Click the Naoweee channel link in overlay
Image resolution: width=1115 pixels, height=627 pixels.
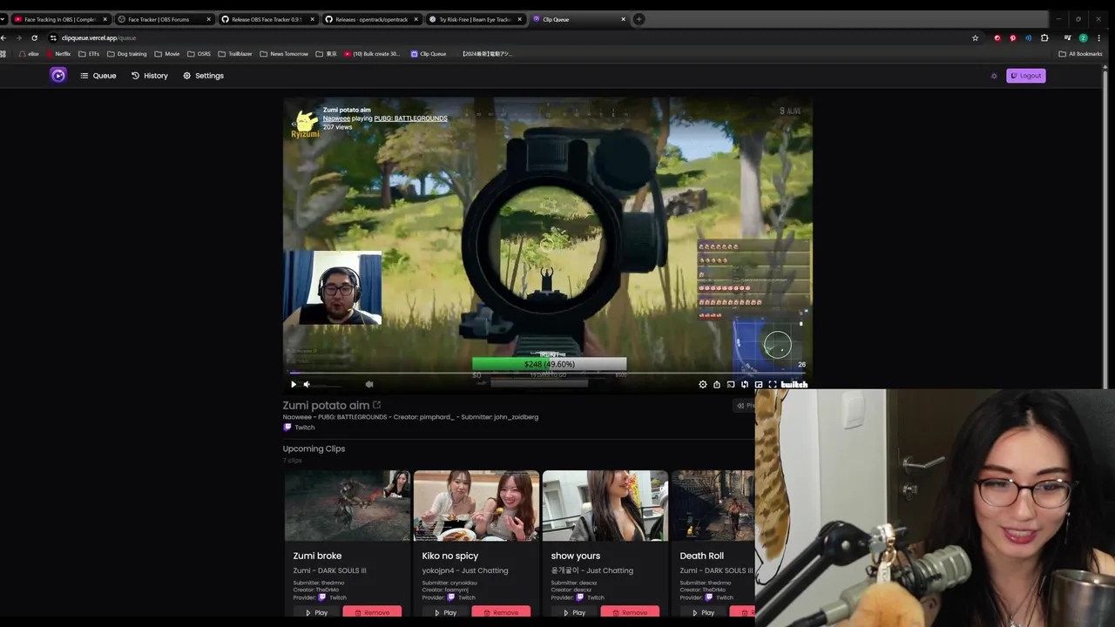[x=336, y=118]
